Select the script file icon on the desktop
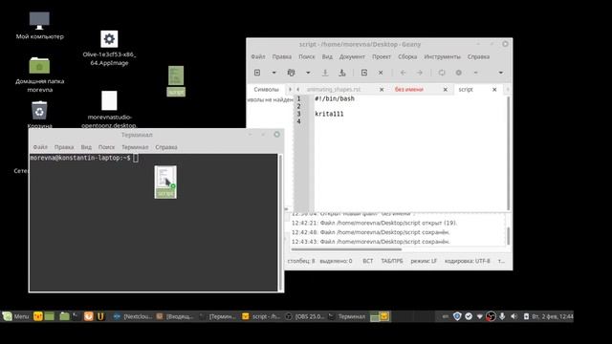This screenshot has height=344, width=612. pos(176,80)
